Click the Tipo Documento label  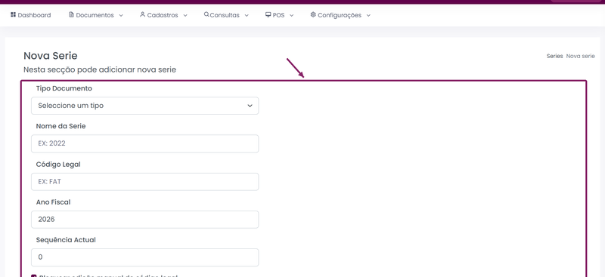click(x=64, y=88)
